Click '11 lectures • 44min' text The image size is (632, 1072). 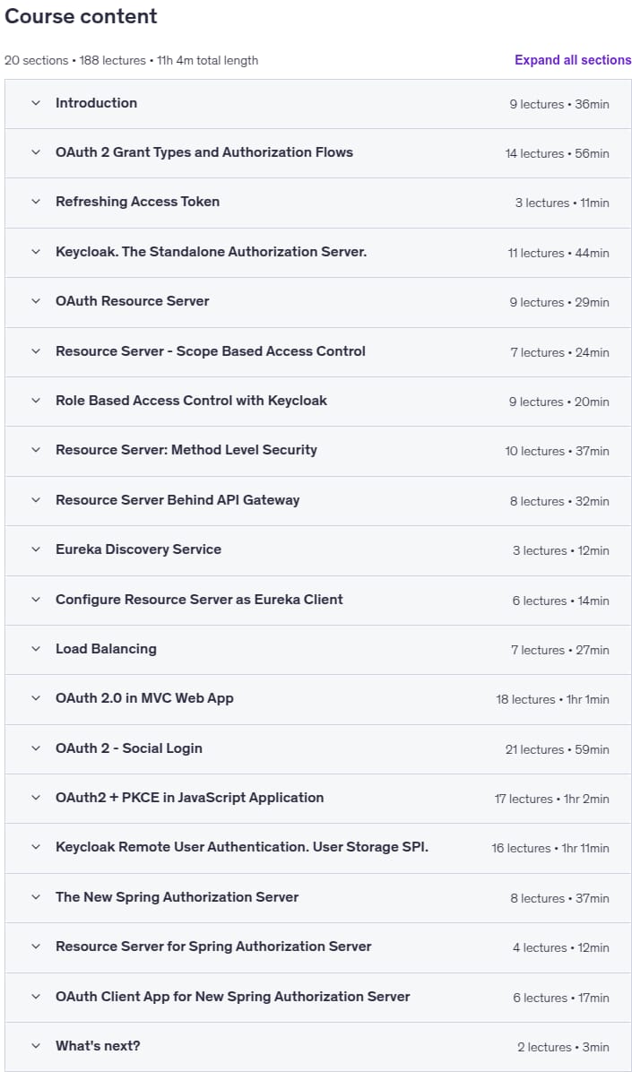558,253
